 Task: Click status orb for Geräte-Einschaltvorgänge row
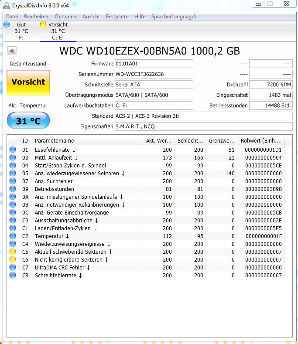point(13,212)
